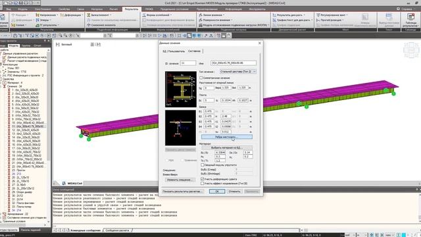Click Выбрать материал из БД button
Image resolution: width=421 pixels, height=237 pixels.
tap(227, 147)
